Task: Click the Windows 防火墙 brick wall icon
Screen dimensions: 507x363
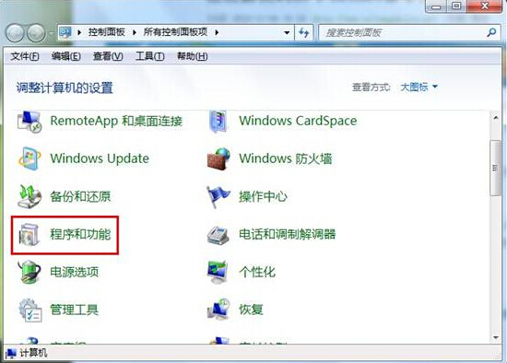Action: pos(218,158)
